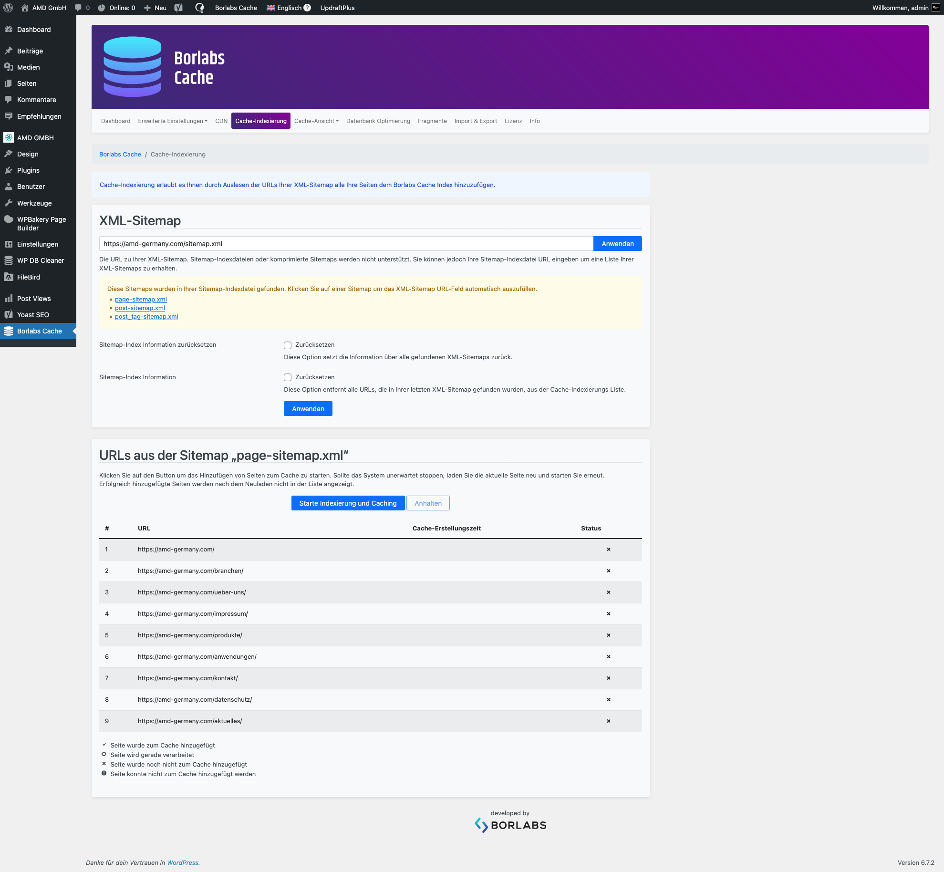Click UpdraftPlus in the admin bar
Image resolution: width=944 pixels, height=872 pixels.
click(x=337, y=8)
